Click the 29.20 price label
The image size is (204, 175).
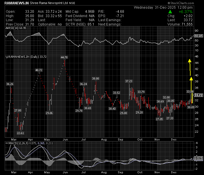tap(139, 113)
